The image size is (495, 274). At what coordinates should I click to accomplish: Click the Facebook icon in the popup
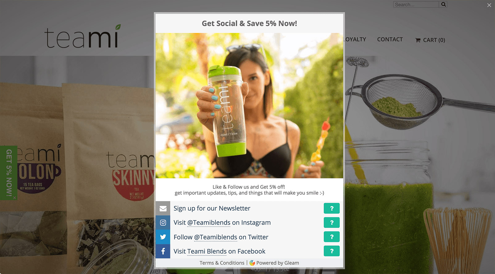tap(163, 251)
